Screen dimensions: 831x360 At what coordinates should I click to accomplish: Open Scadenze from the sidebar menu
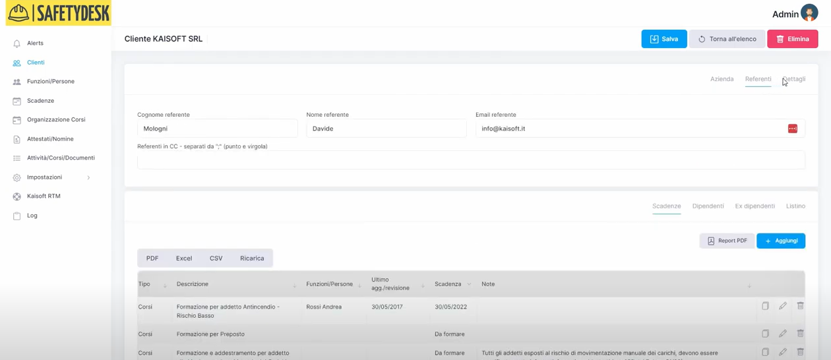coord(40,101)
